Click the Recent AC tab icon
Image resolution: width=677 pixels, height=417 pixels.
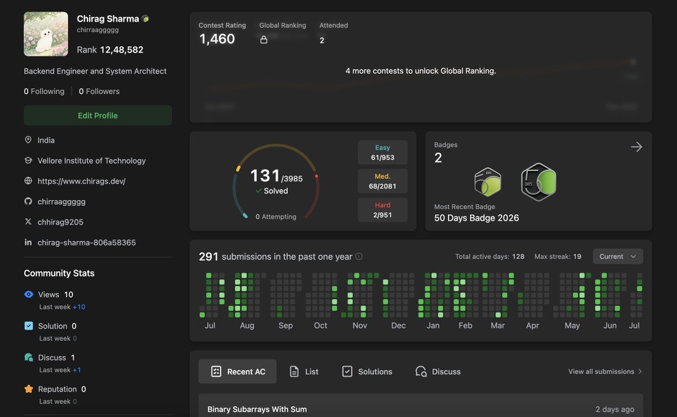pyautogui.click(x=216, y=371)
